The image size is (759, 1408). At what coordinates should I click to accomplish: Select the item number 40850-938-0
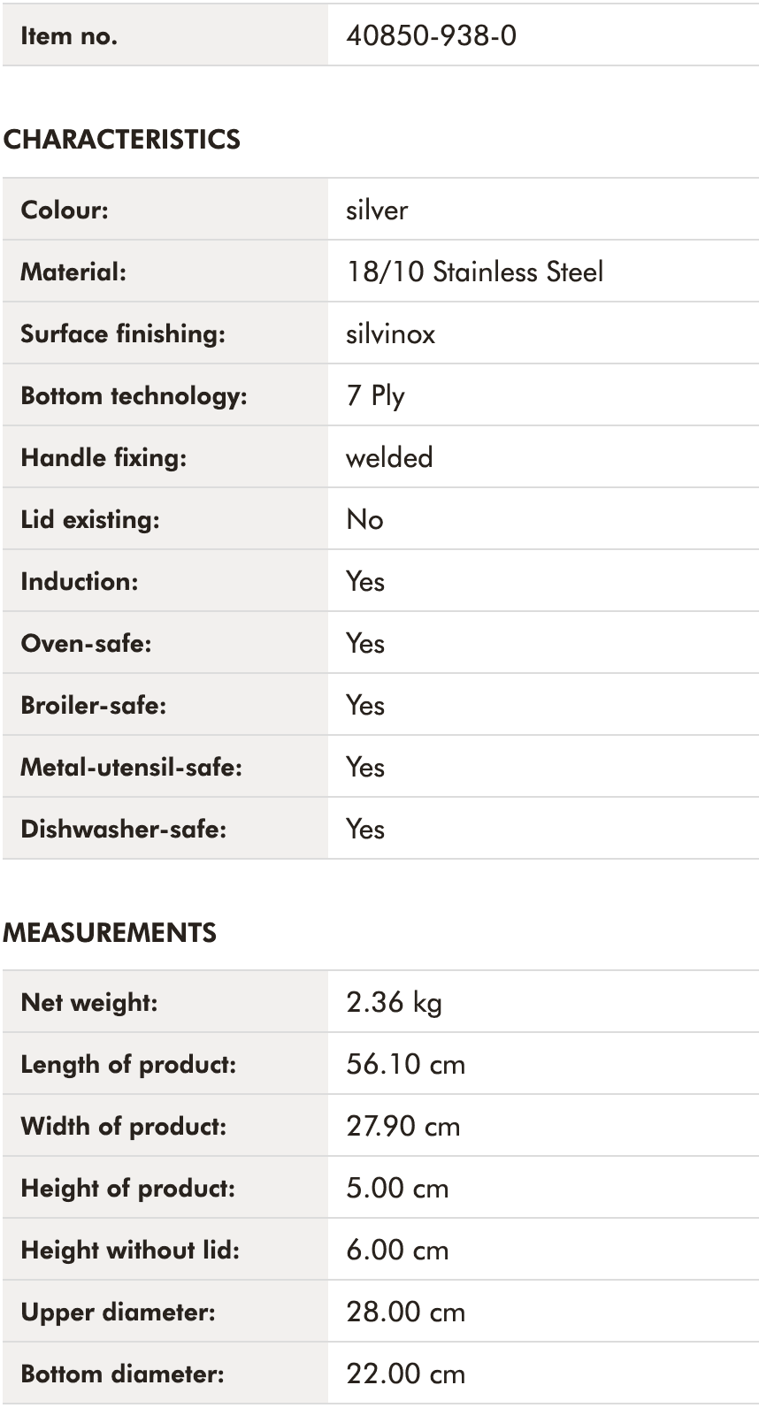point(431,36)
